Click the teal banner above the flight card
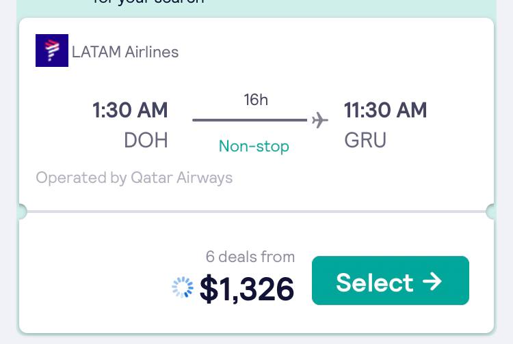 256,8
